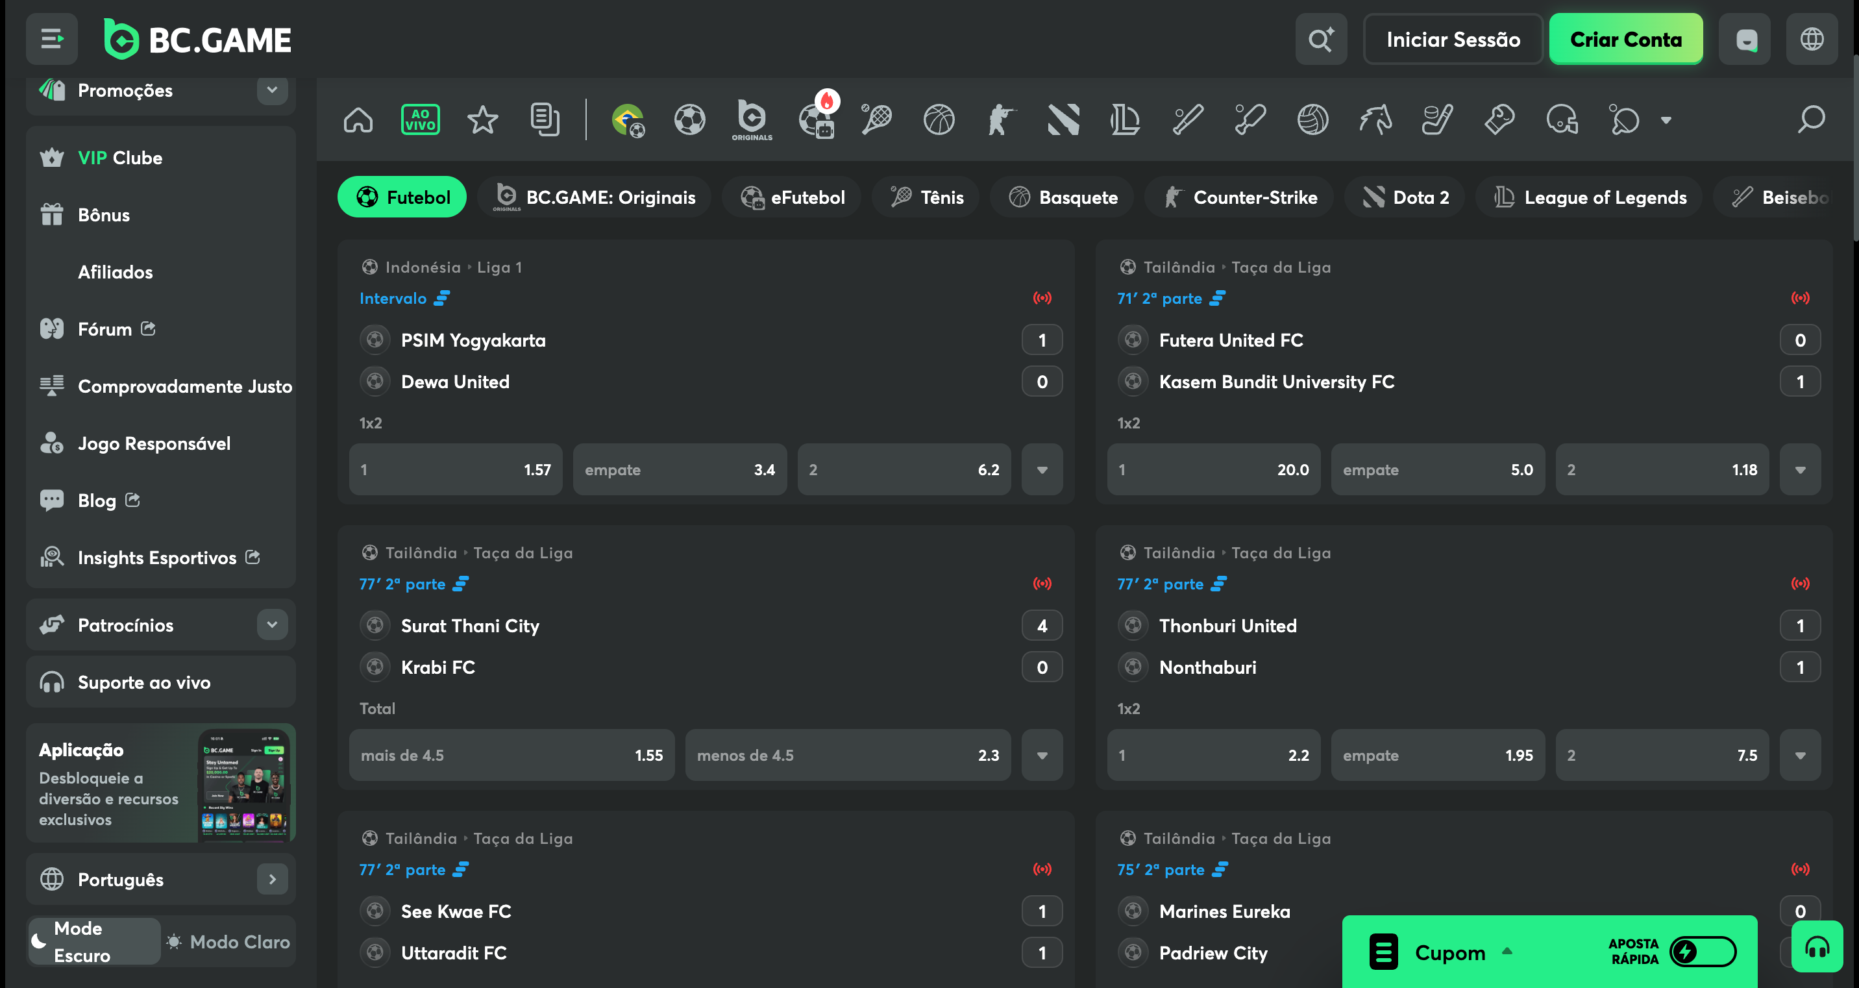
Task: Toggle the Aposta Rápida switch
Action: (x=1703, y=952)
